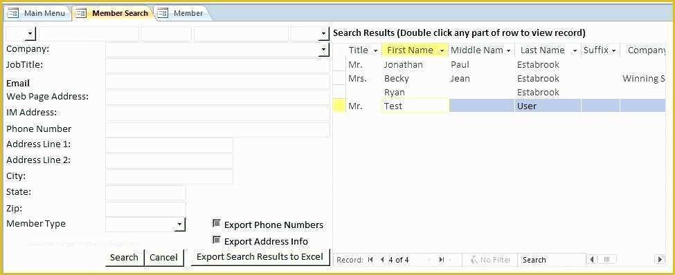Click the Main Menu tab form icon
Screen dimensions: 675x275
[14, 13]
